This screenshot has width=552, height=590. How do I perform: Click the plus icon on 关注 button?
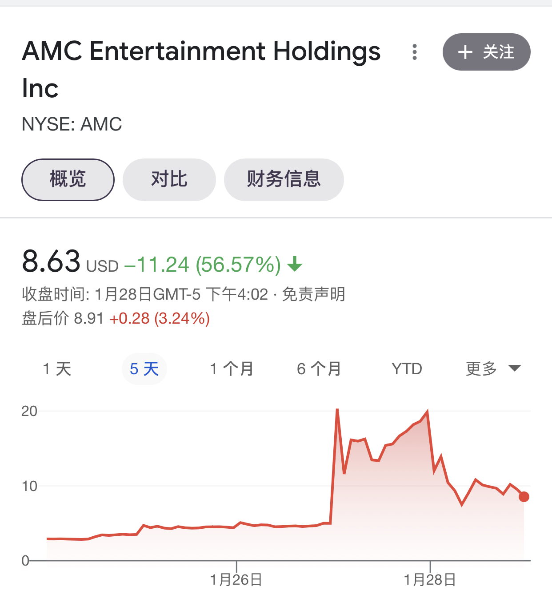click(x=465, y=52)
